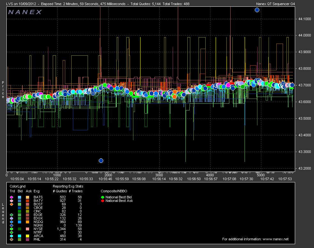
Task: Click the NANEX logo in chart
Action: point(25,12)
